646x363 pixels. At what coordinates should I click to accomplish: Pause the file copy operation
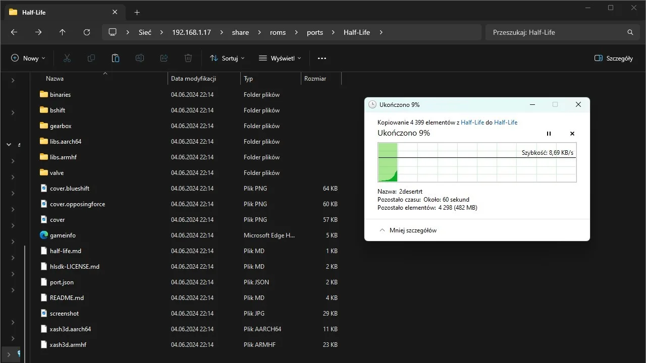coord(549,134)
